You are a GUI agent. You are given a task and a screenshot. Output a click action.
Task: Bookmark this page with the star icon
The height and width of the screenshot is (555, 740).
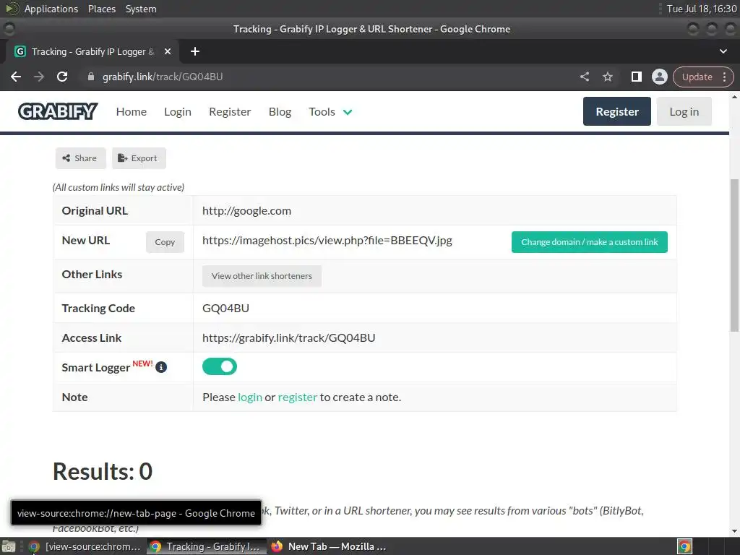tap(608, 77)
